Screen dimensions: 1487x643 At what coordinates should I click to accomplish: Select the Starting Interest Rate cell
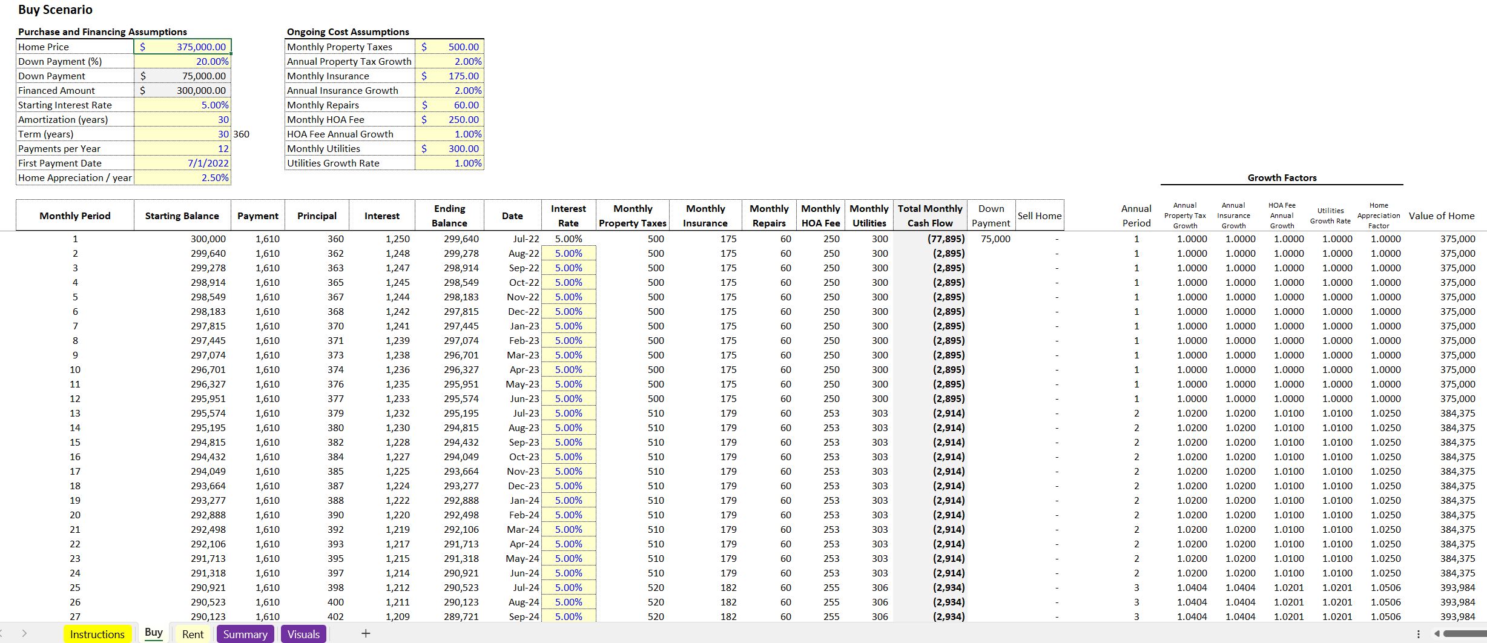point(182,105)
